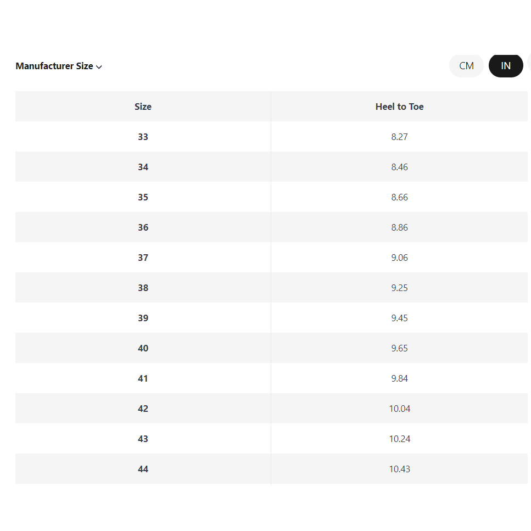
Task: Click the 9.45 heel to toe value
Action: [399, 318]
